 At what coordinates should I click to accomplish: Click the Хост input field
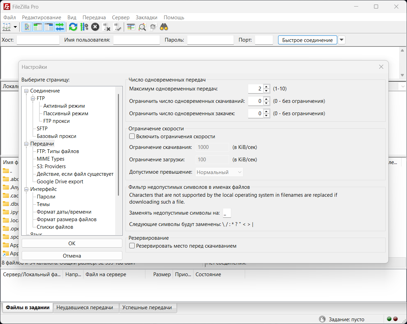[38, 40]
